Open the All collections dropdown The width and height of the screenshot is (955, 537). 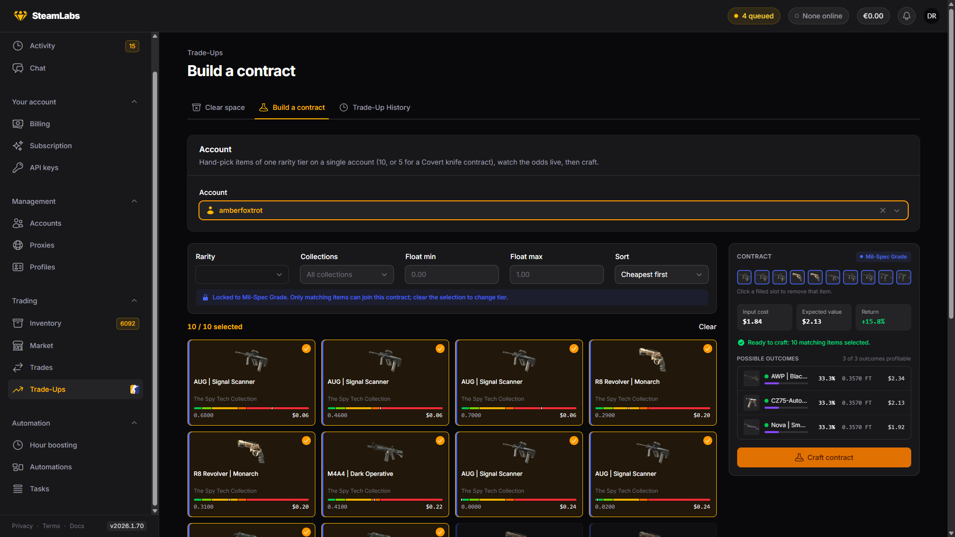tap(347, 274)
